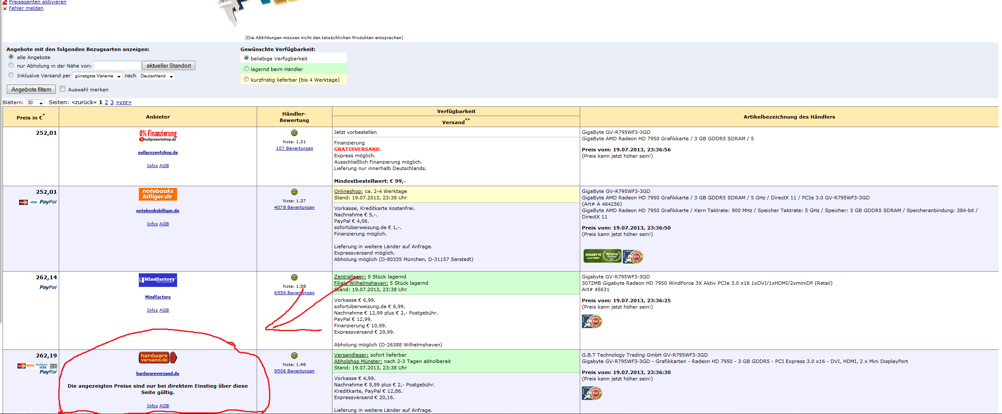Click the MasterCard icon in the hardwareversand row

tap(21, 366)
